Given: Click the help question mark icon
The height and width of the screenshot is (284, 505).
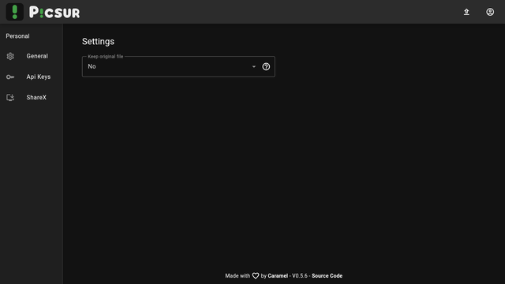Looking at the screenshot, I should point(266,66).
